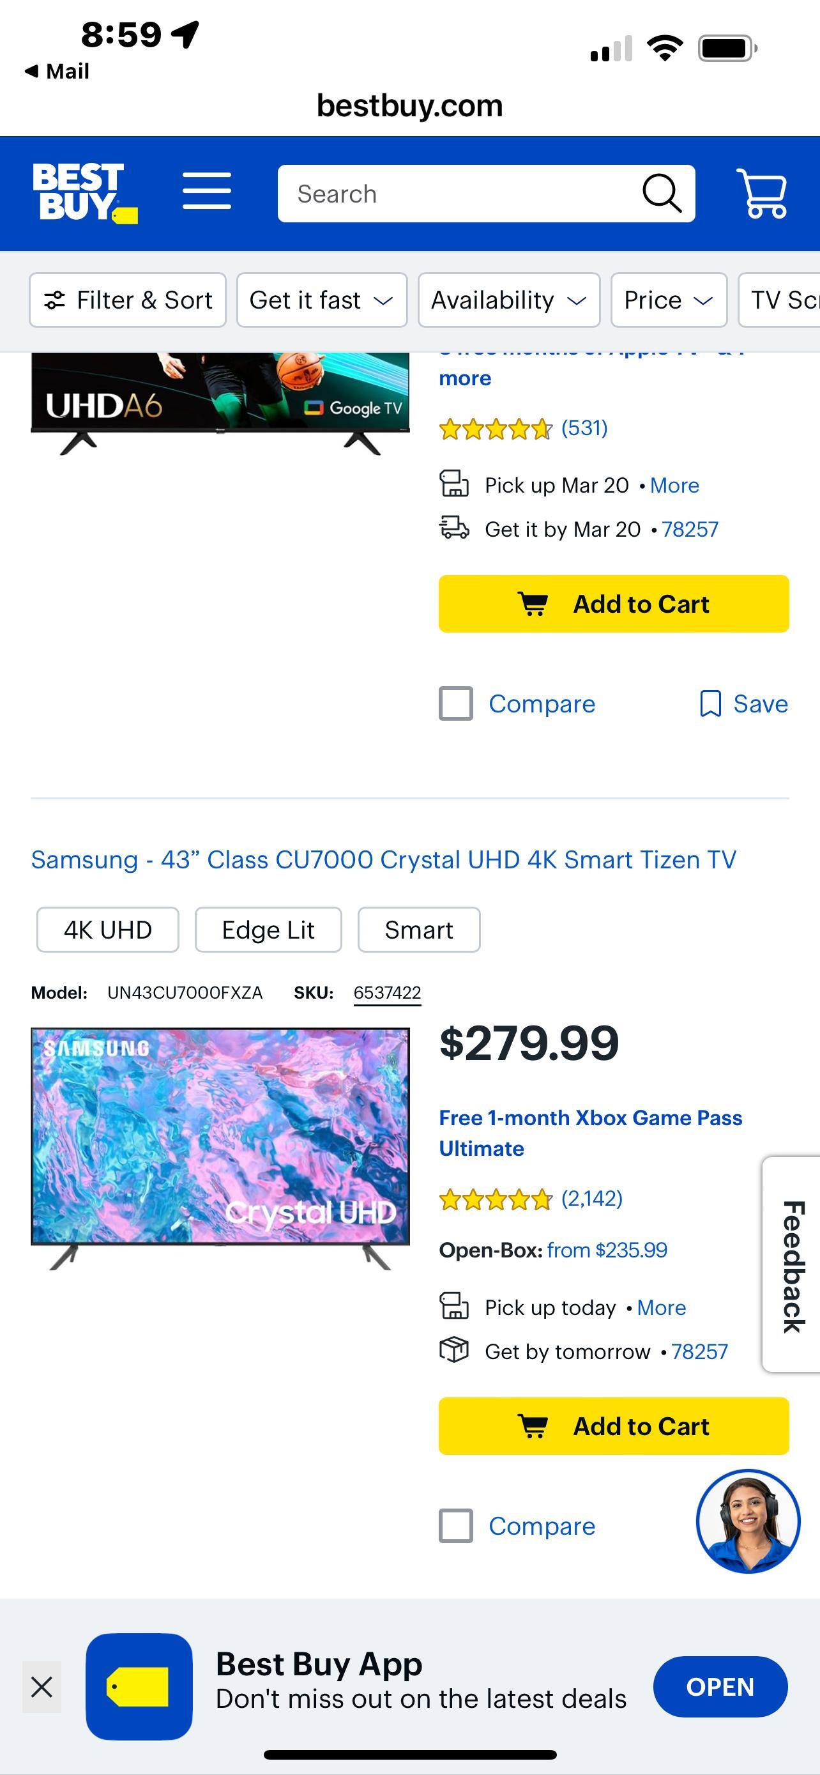Open Filter & Sort options
This screenshot has height=1775, width=820.
128,300
